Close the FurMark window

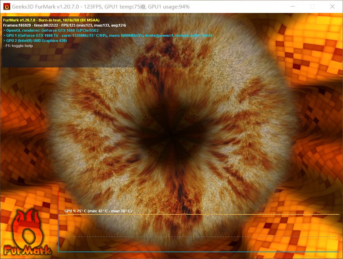click(x=332, y=6)
